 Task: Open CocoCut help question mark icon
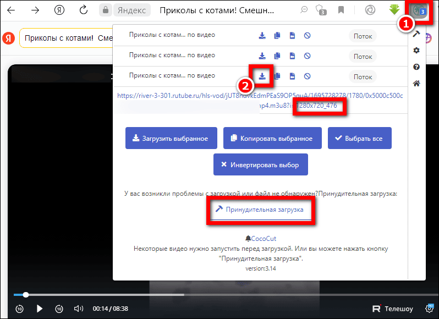[416, 67]
